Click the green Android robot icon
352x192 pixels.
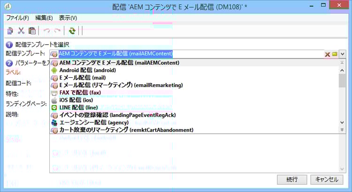54,70
